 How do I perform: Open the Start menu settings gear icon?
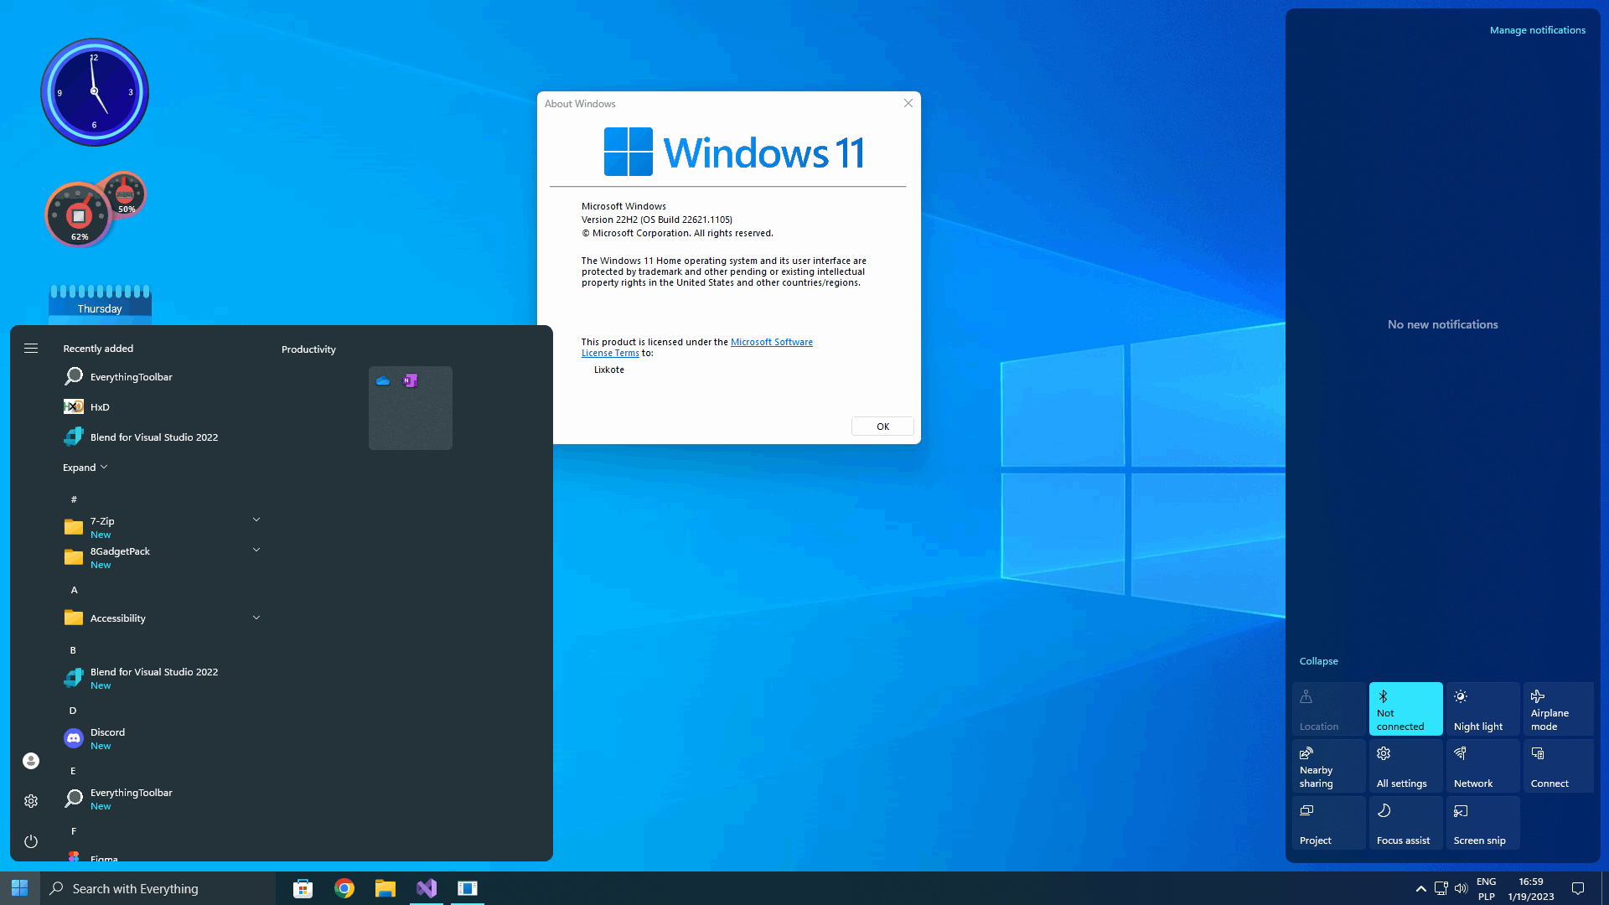[x=31, y=801]
